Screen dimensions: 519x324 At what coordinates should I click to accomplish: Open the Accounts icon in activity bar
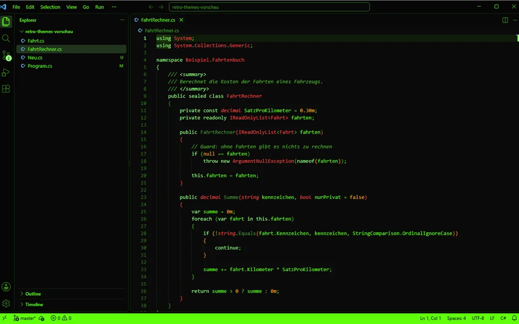click(6, 287)
